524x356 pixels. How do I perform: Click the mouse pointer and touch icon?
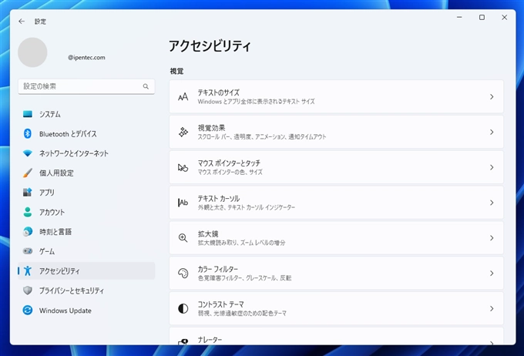pos(183,167)
